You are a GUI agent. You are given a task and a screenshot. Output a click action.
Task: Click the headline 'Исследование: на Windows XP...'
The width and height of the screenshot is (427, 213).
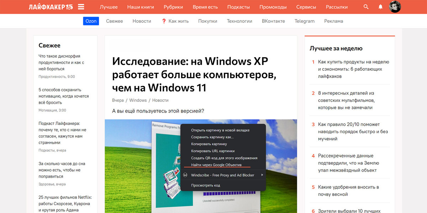coord(194,74)
